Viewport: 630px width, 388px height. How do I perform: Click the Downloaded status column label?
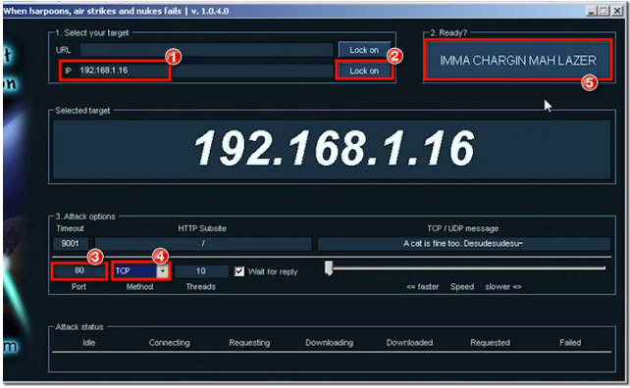(409, 343)
